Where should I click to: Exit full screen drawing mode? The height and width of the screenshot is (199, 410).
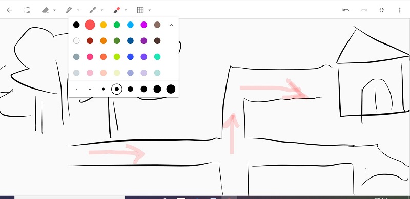[382, 10]
